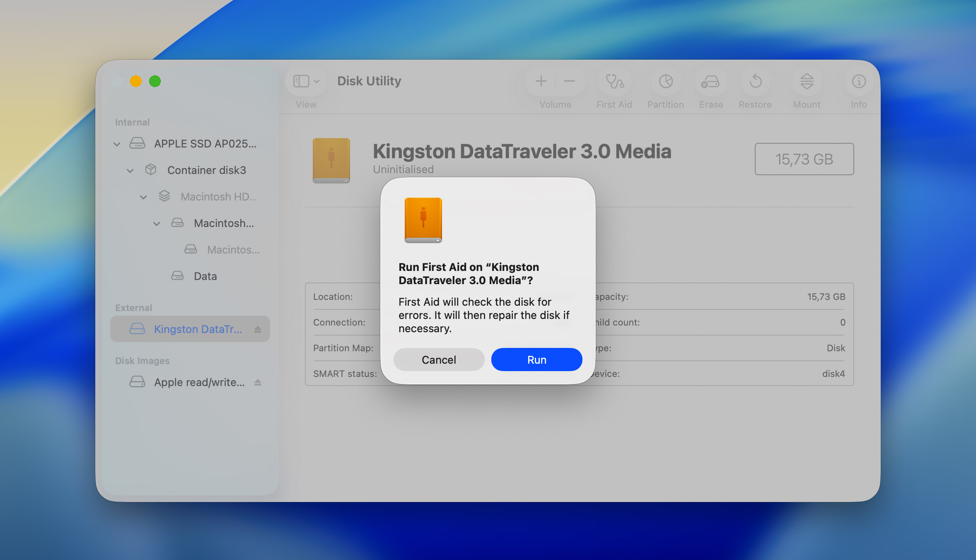Select Kingston DataTraveler in sidebar
The height and width of the screenshot is (560, 976).
pyautogui.click(x=190, y=329)
